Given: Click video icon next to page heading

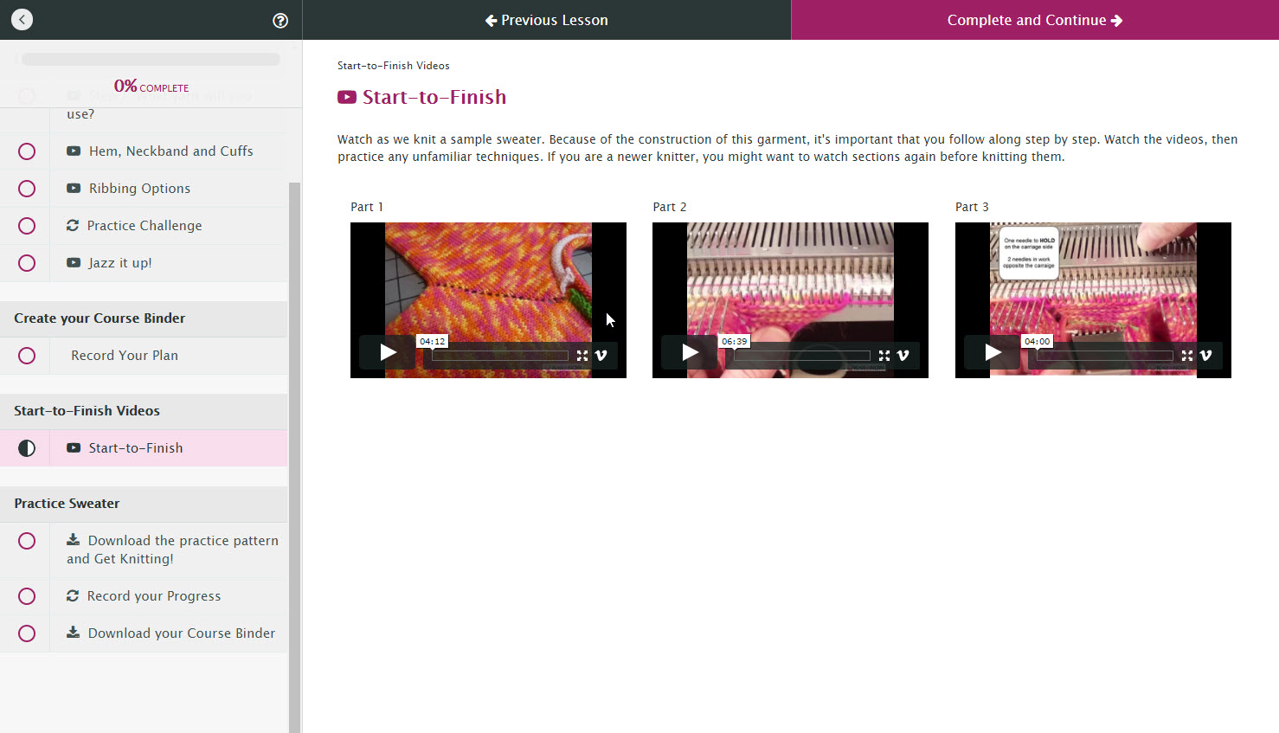Looking at the screenshot, I should (347, 97).
